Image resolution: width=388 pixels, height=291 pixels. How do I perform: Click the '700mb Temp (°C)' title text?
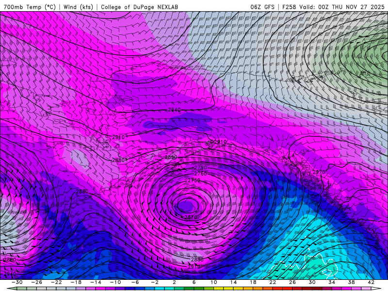(x=30, y=7)
